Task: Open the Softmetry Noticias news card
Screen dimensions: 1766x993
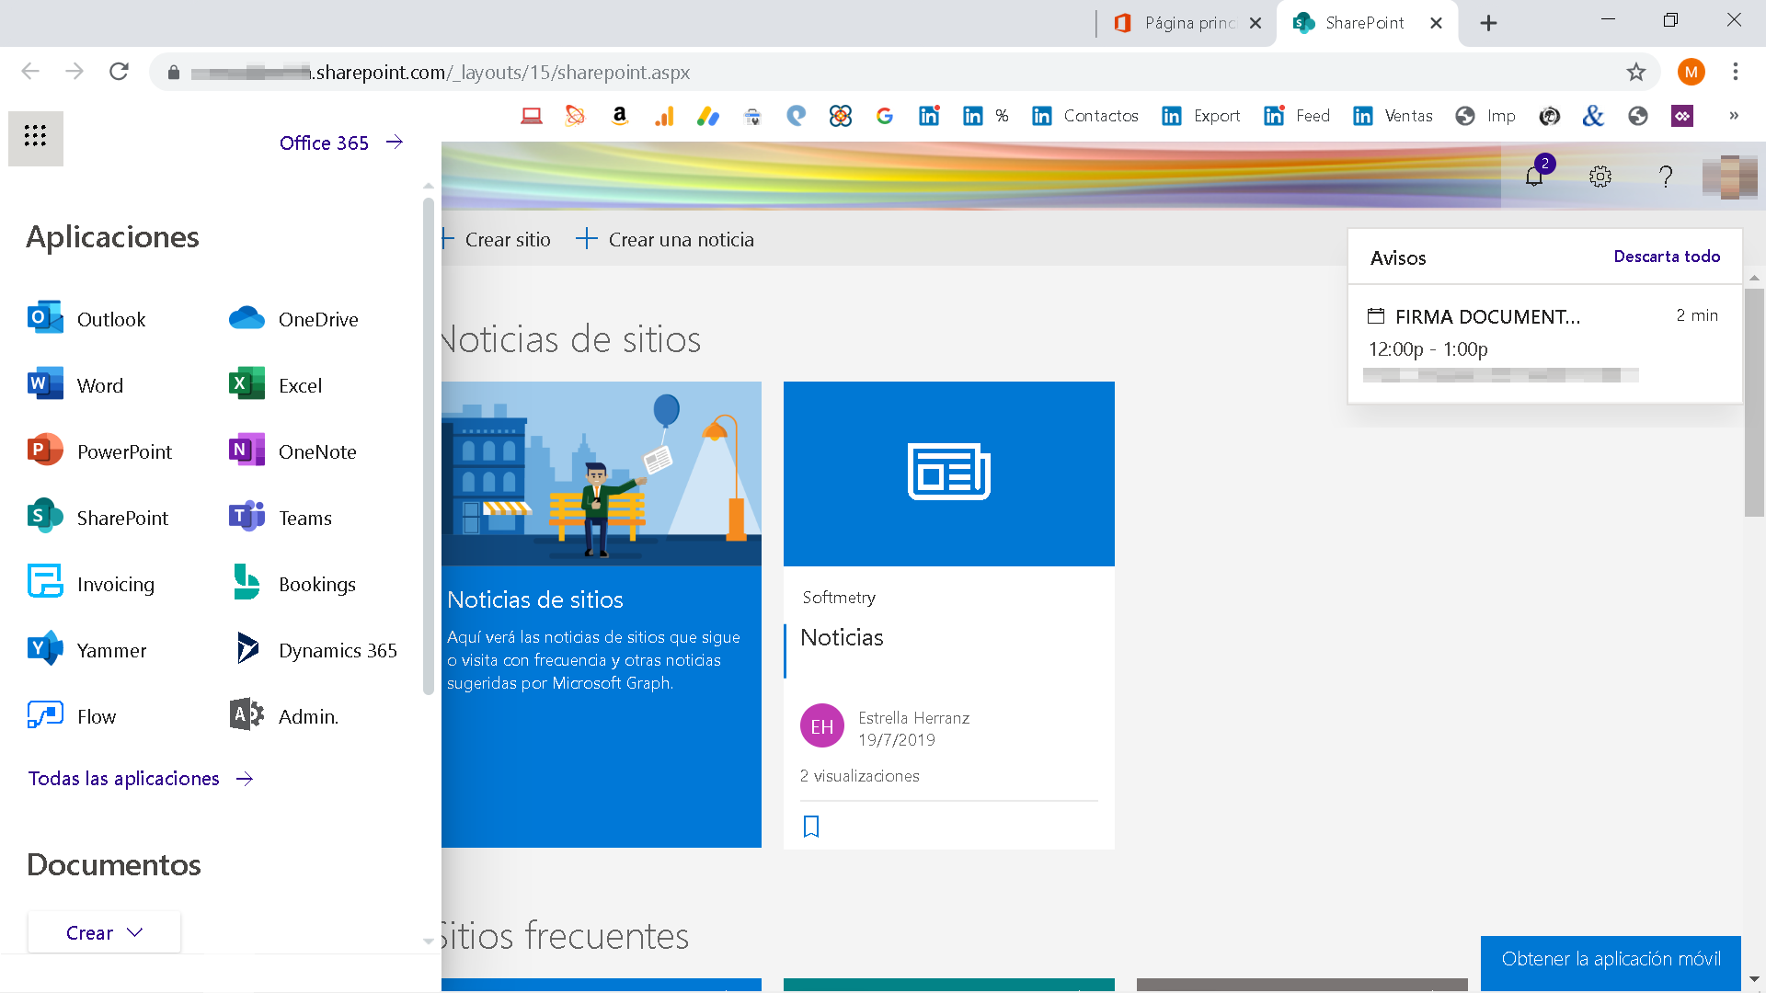Action: [949, 615]
